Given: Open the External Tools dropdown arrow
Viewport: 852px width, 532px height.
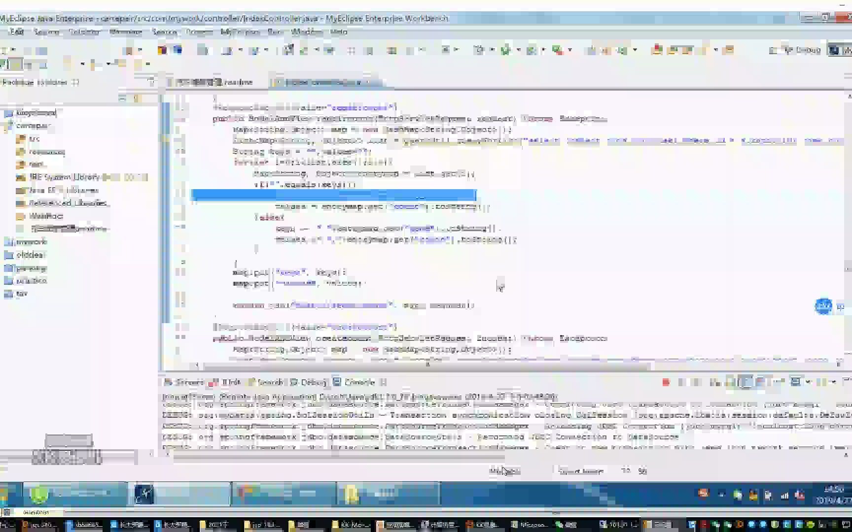Looking at the screenshot, I should 570,50.
